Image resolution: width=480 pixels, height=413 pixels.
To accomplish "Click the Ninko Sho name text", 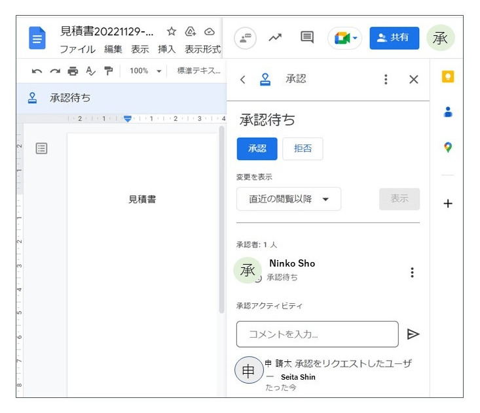I will click(292, 263).
